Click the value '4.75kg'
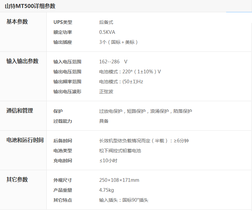Screen dimensions: 252x211 [x=106, y=190]
